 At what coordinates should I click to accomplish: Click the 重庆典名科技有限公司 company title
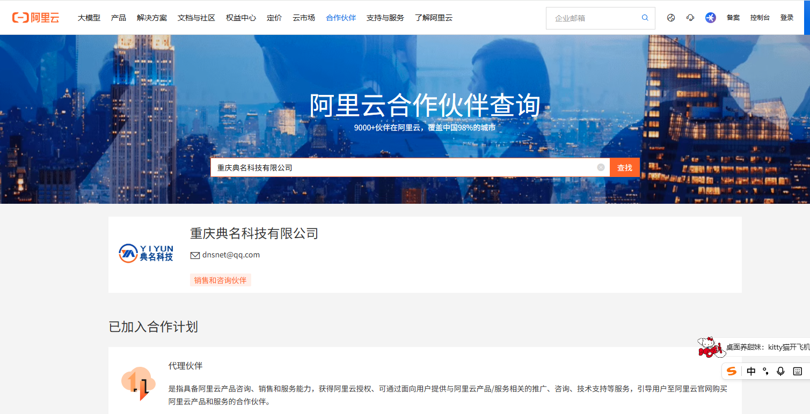pos(254,233)
